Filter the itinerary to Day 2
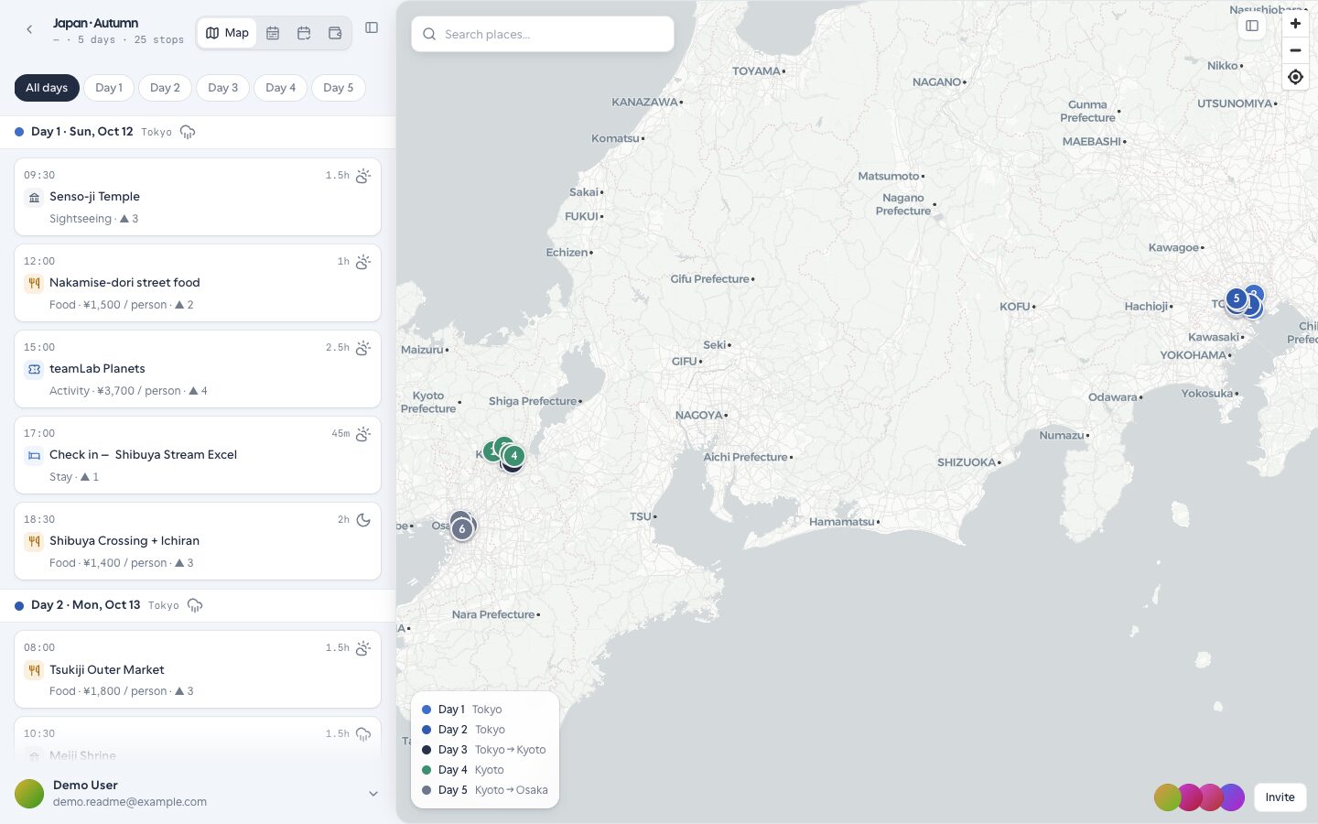The height and width of the screenshot is (824, 1318). (166, 88)
